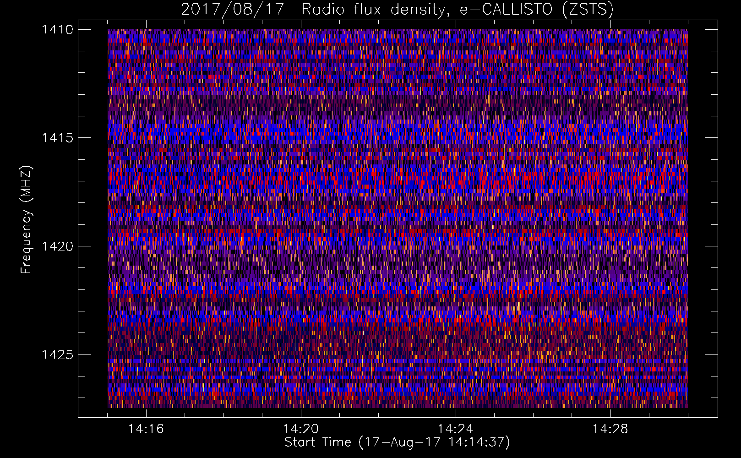Click the 1415 frequency tick label
This screenshot has width=741, height=458.
57,138
